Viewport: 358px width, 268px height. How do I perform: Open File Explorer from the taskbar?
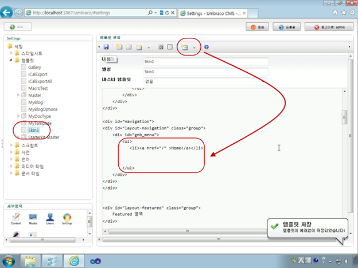pyautogui.click(x=30, y=261)
